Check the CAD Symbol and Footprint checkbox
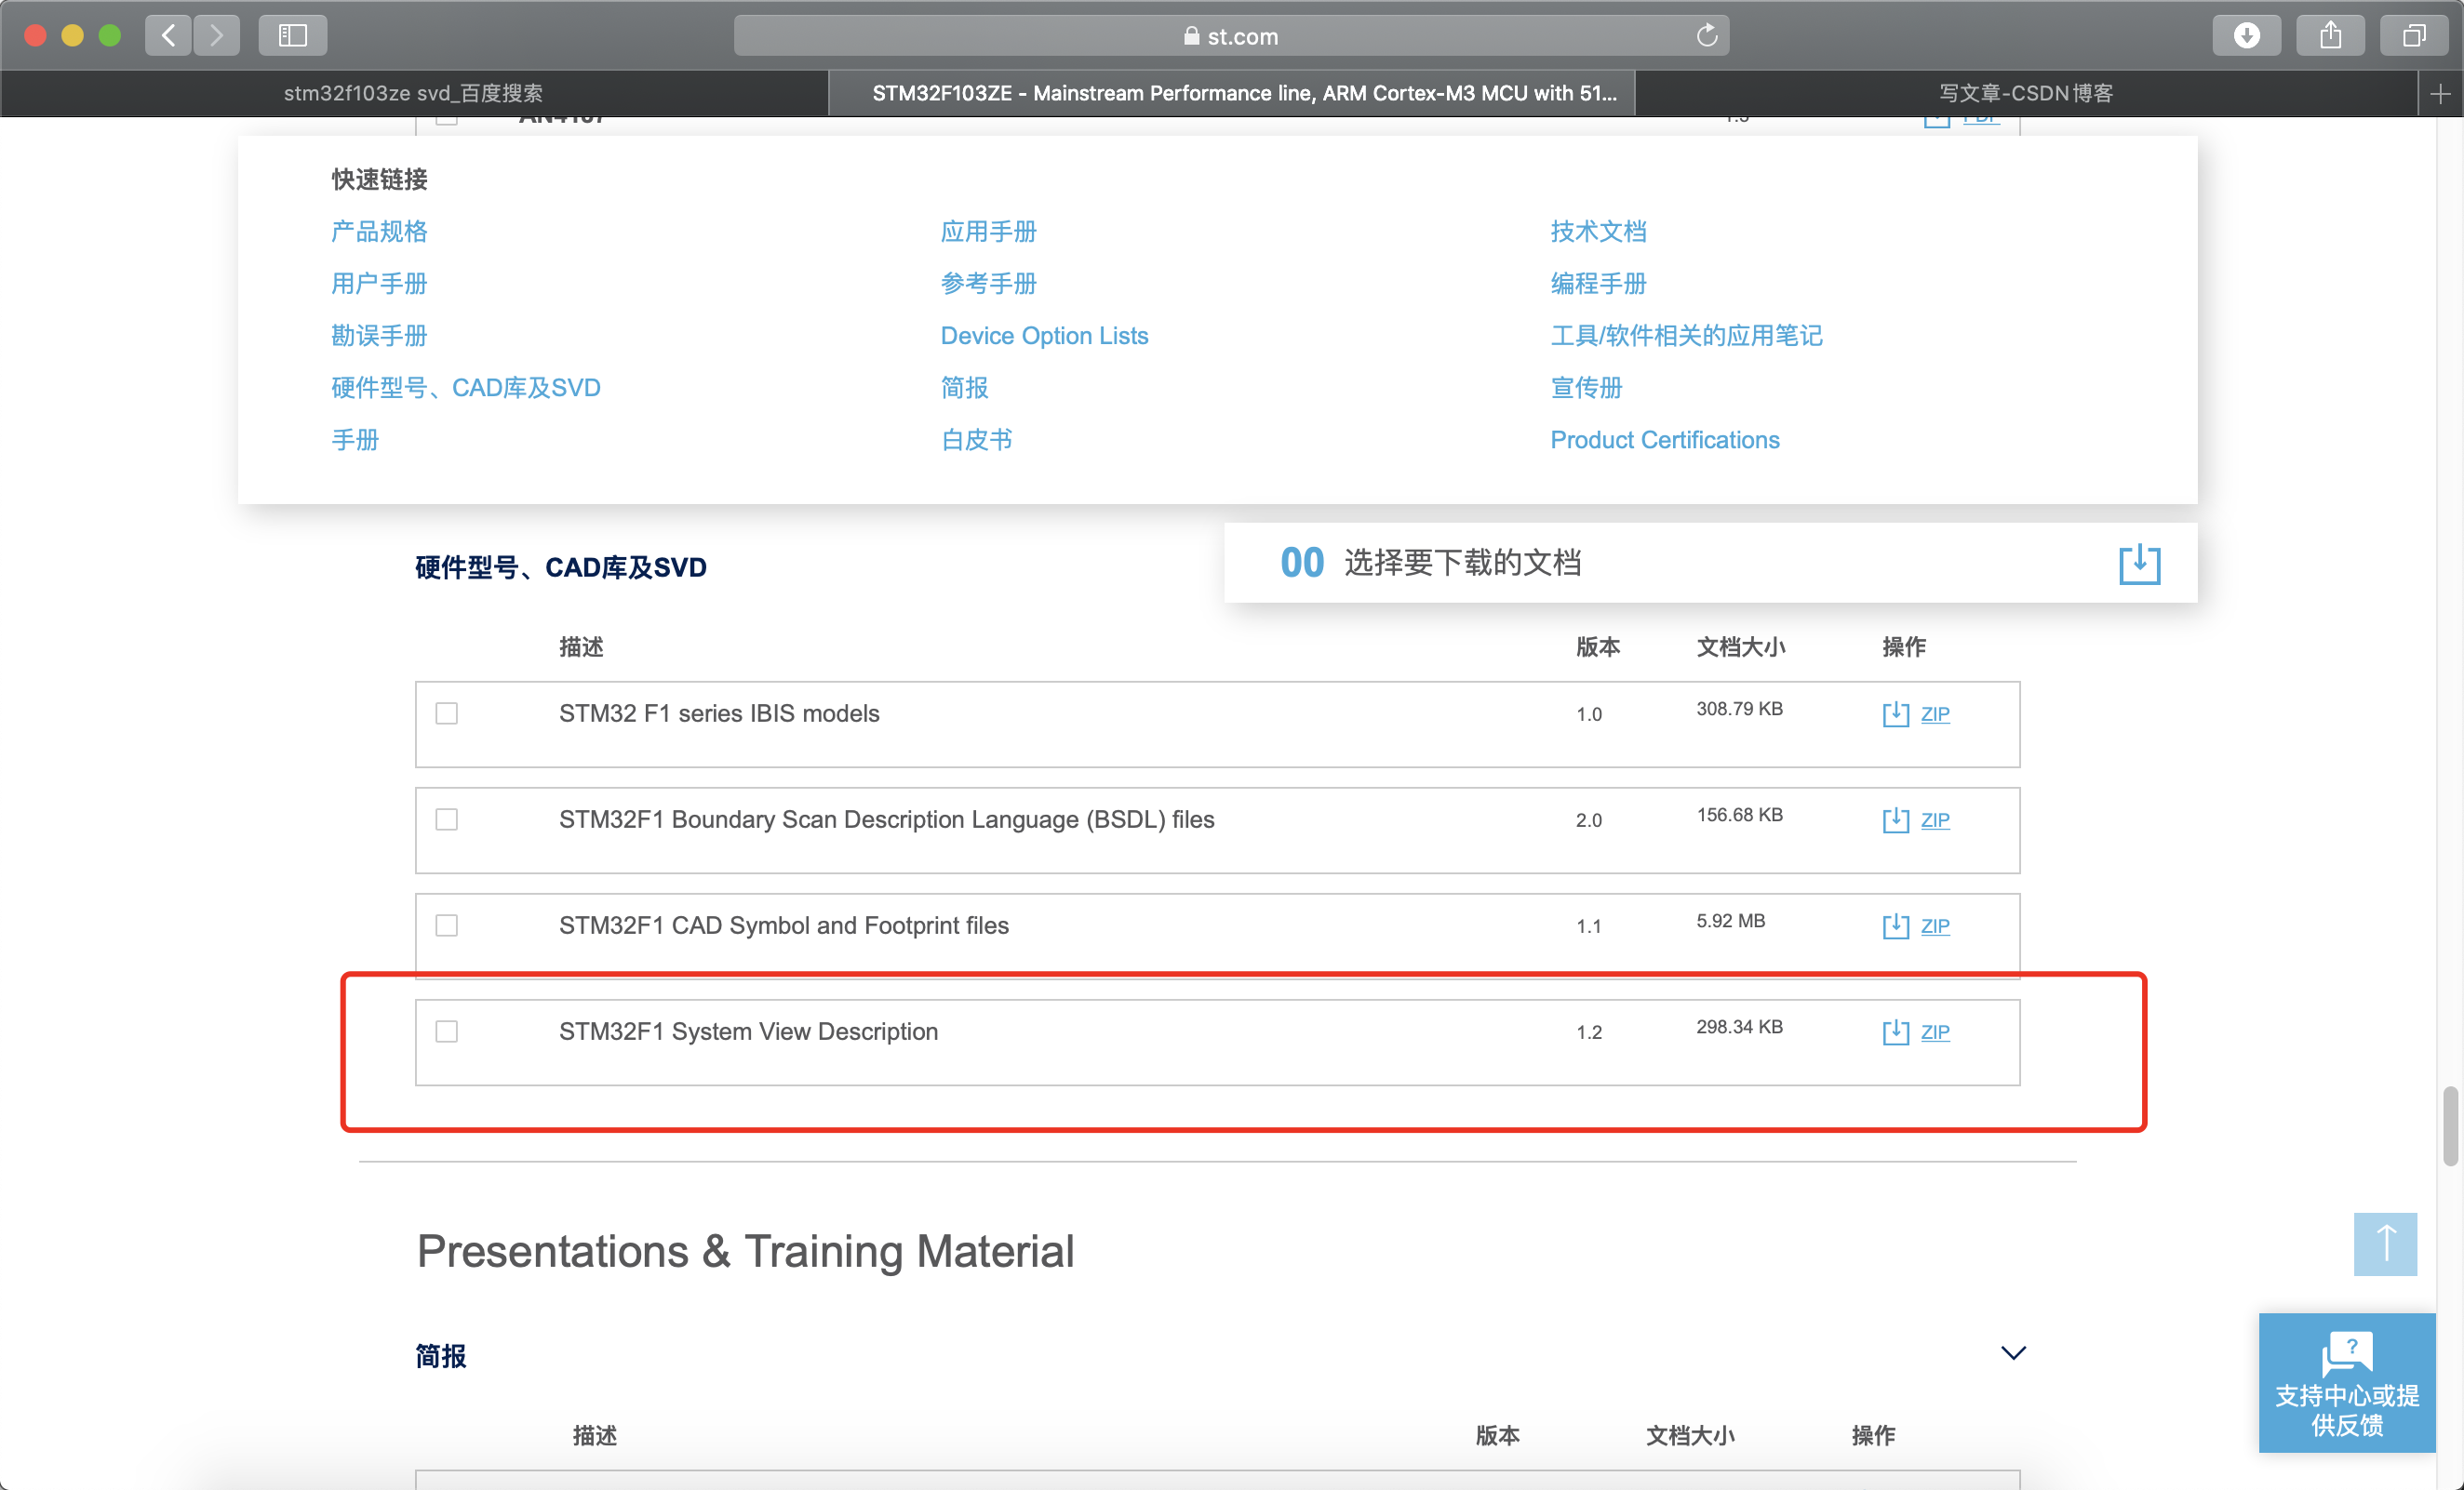2464x1490 pixels. pyautogui.click(x=447, y=925)
